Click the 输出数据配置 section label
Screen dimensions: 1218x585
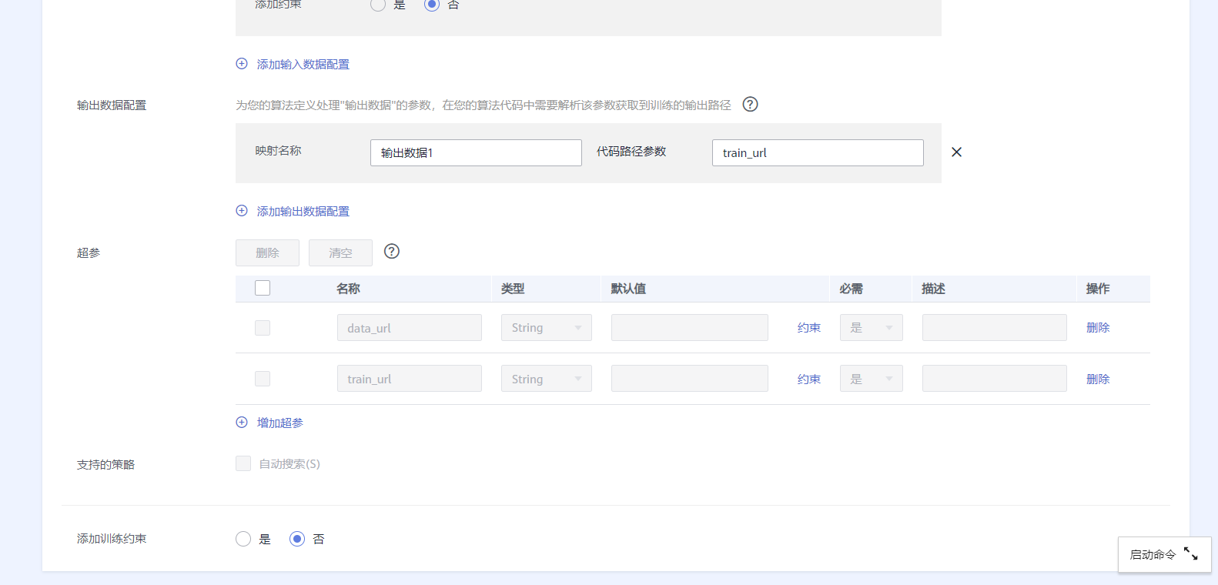coord(112,105)
